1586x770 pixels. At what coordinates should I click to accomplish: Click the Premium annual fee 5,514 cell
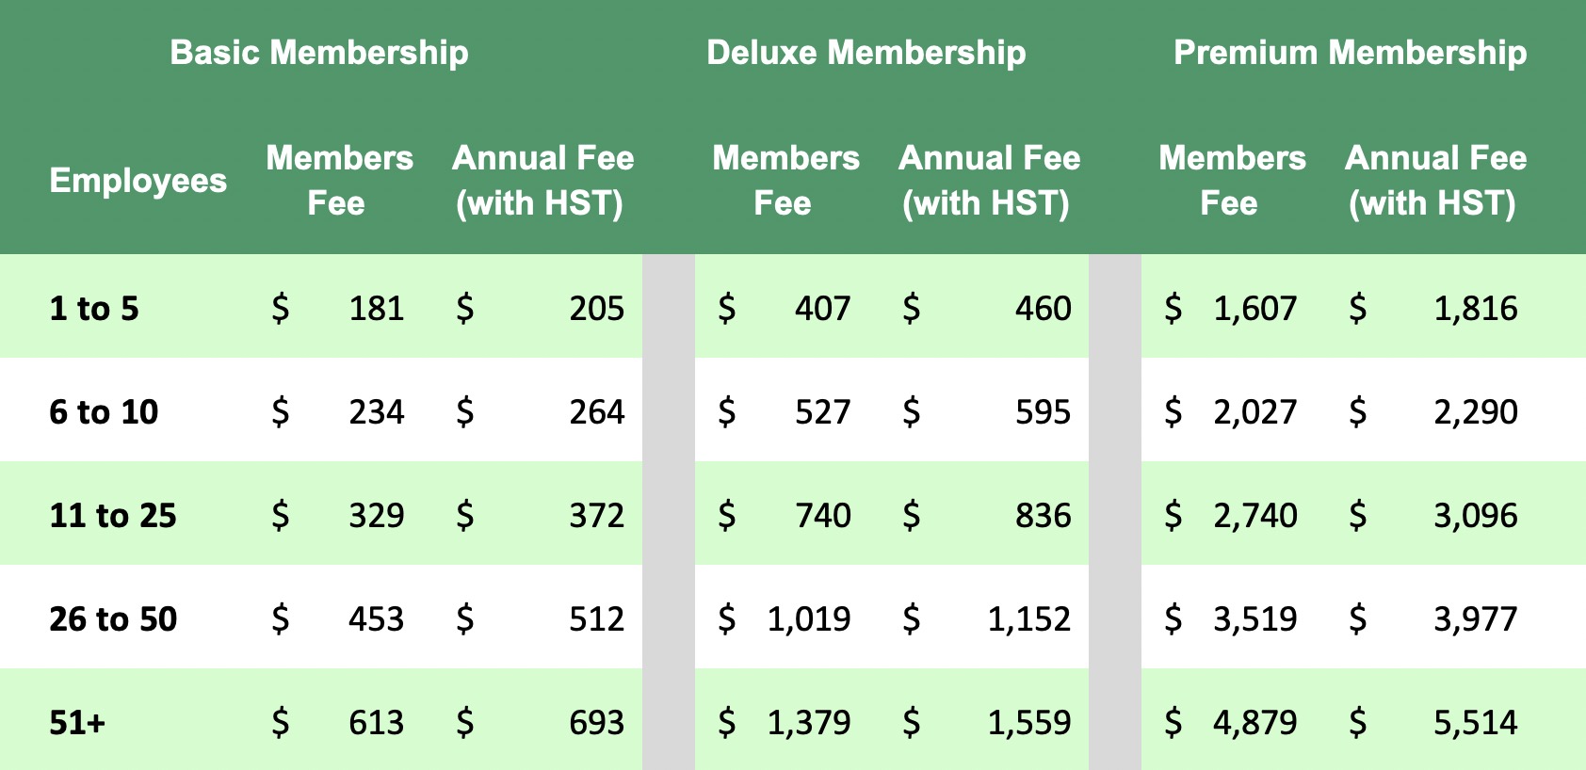pos(1433,723)
